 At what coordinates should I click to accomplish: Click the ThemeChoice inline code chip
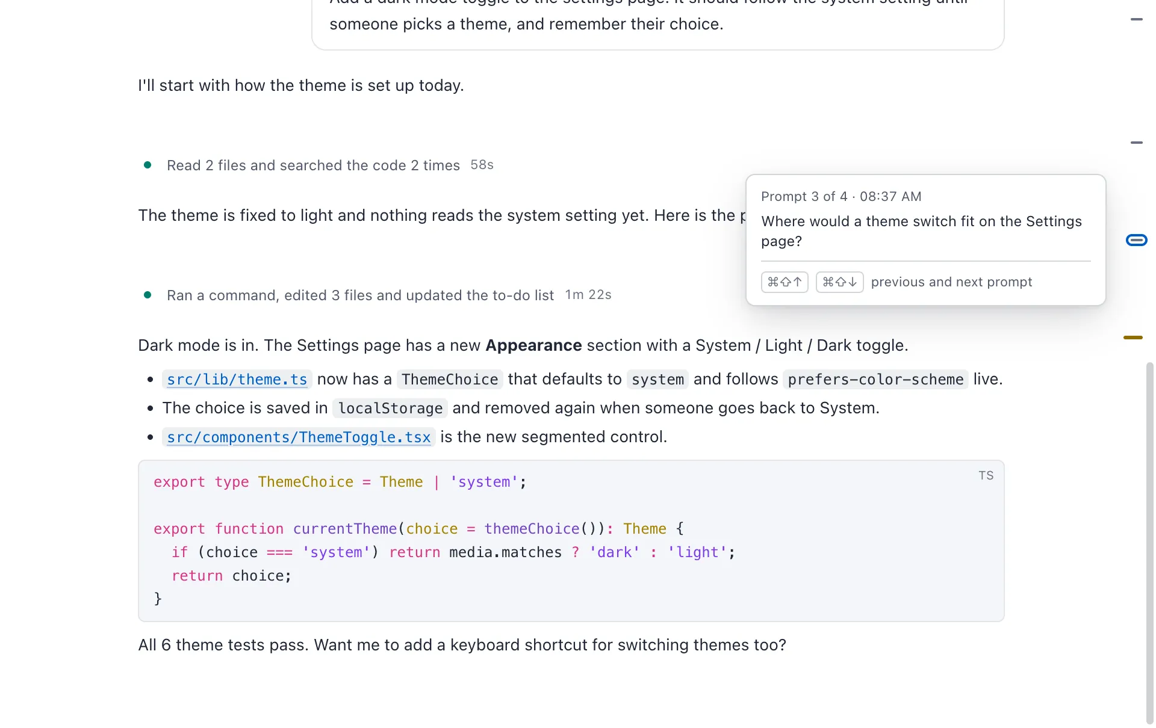pyautogui.click(x=450, y=380)
